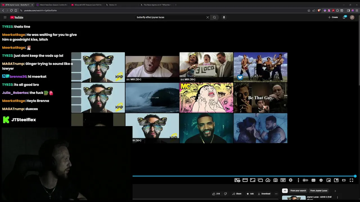Clear the search box with X icon
The height and width of the screenshot is (202, 360).
click(208, 17)
